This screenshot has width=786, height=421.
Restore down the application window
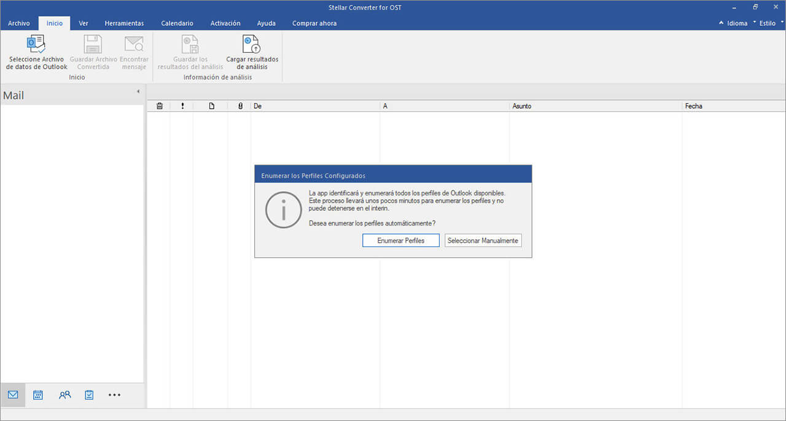(755, 7)
